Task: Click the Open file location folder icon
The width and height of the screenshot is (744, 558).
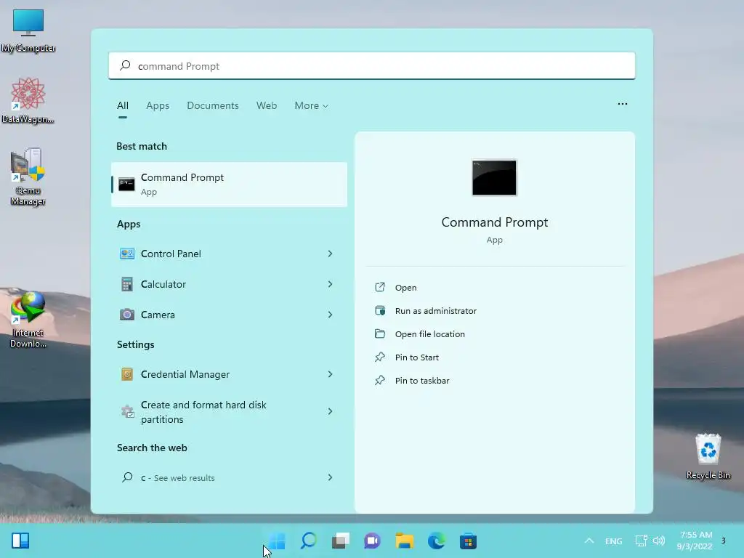Action: point(380,333)
